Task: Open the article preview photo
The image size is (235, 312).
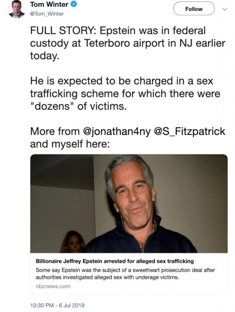Action: pyautogui.click(x=129, y=204)
